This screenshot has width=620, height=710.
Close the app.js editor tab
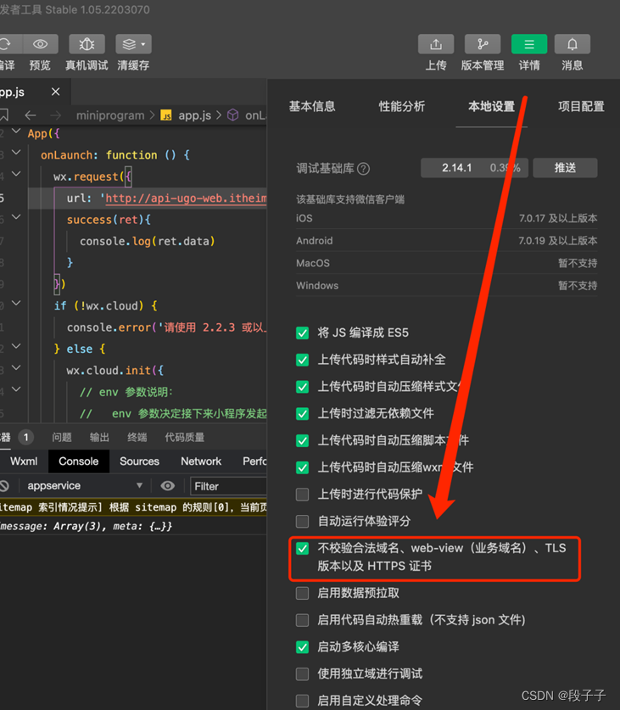click(56, 92)
